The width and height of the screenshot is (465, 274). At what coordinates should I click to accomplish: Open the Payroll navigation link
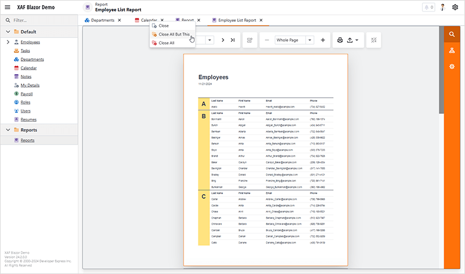pos(27,94)
